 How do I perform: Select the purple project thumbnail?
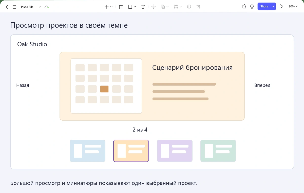(175, 151)
